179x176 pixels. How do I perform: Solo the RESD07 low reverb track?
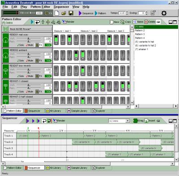tap(21, 76)
